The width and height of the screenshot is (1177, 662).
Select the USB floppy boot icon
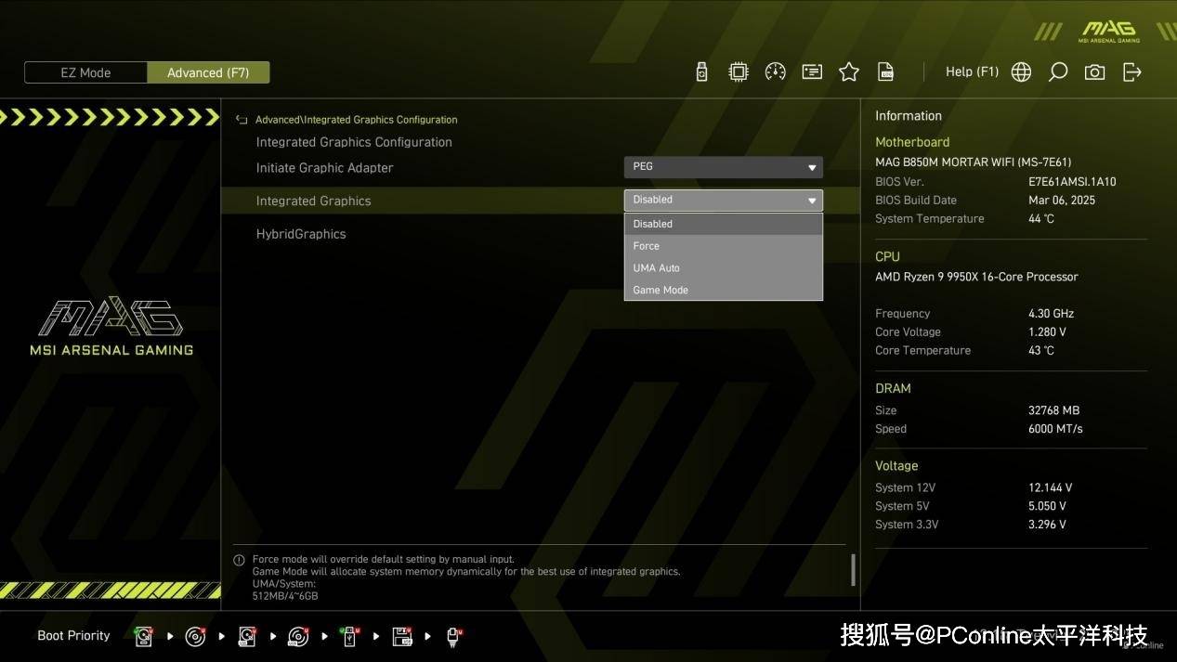pos(402,636)
